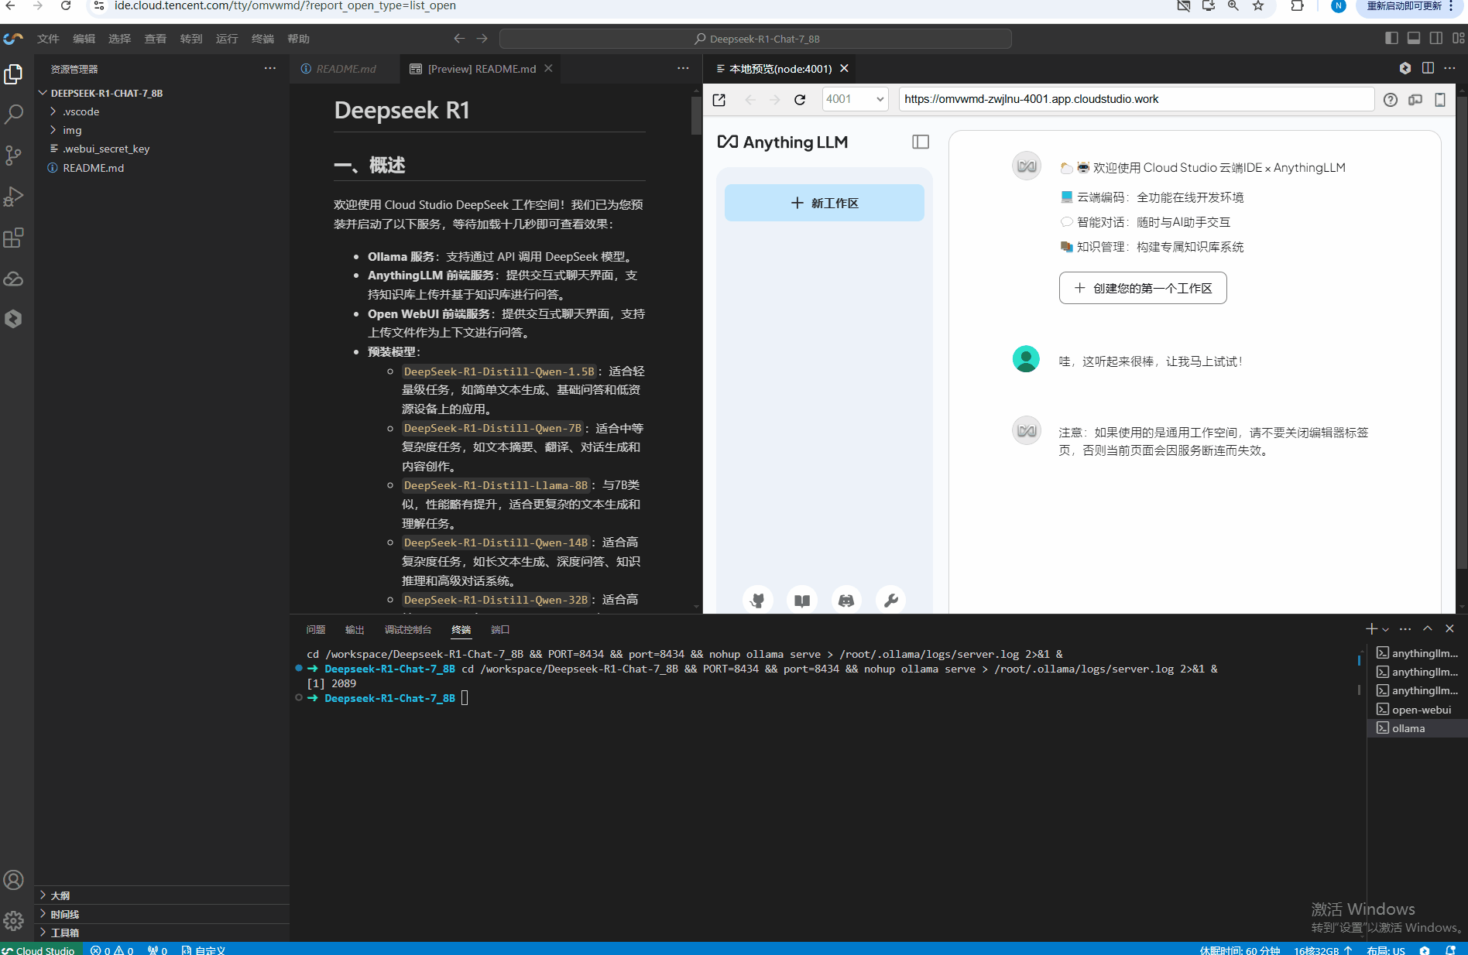Open the Search view in activity bar
Screen dimensions: 1468x955
[x=14, y=115]
